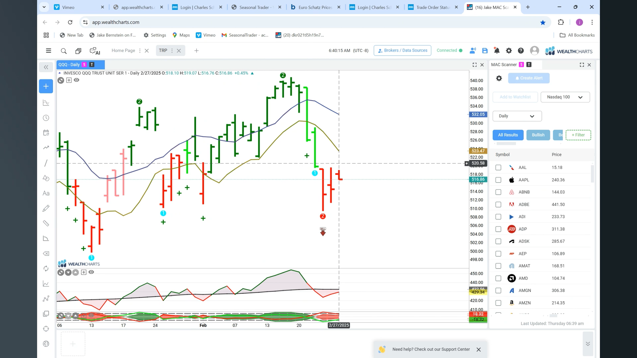The width and height of the screenshot is (637, 358).
Task: Switch to Trade Order Status tab
Action: (x=433, y=7)
